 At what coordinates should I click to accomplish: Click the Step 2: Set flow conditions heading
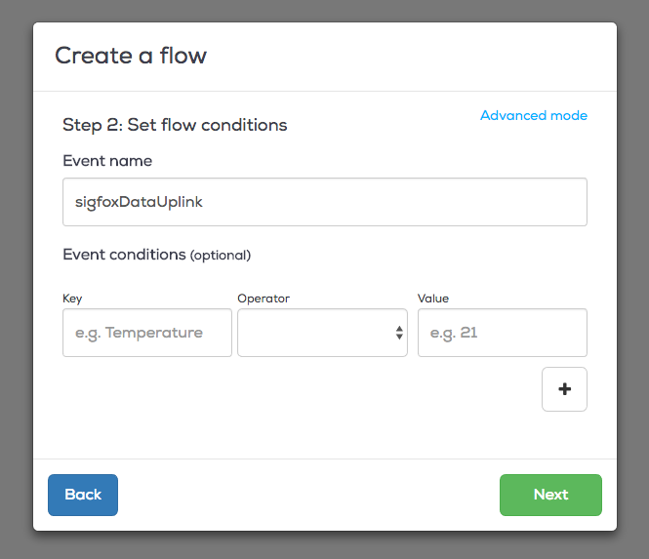pyautogui.click(x=175, y=125)
